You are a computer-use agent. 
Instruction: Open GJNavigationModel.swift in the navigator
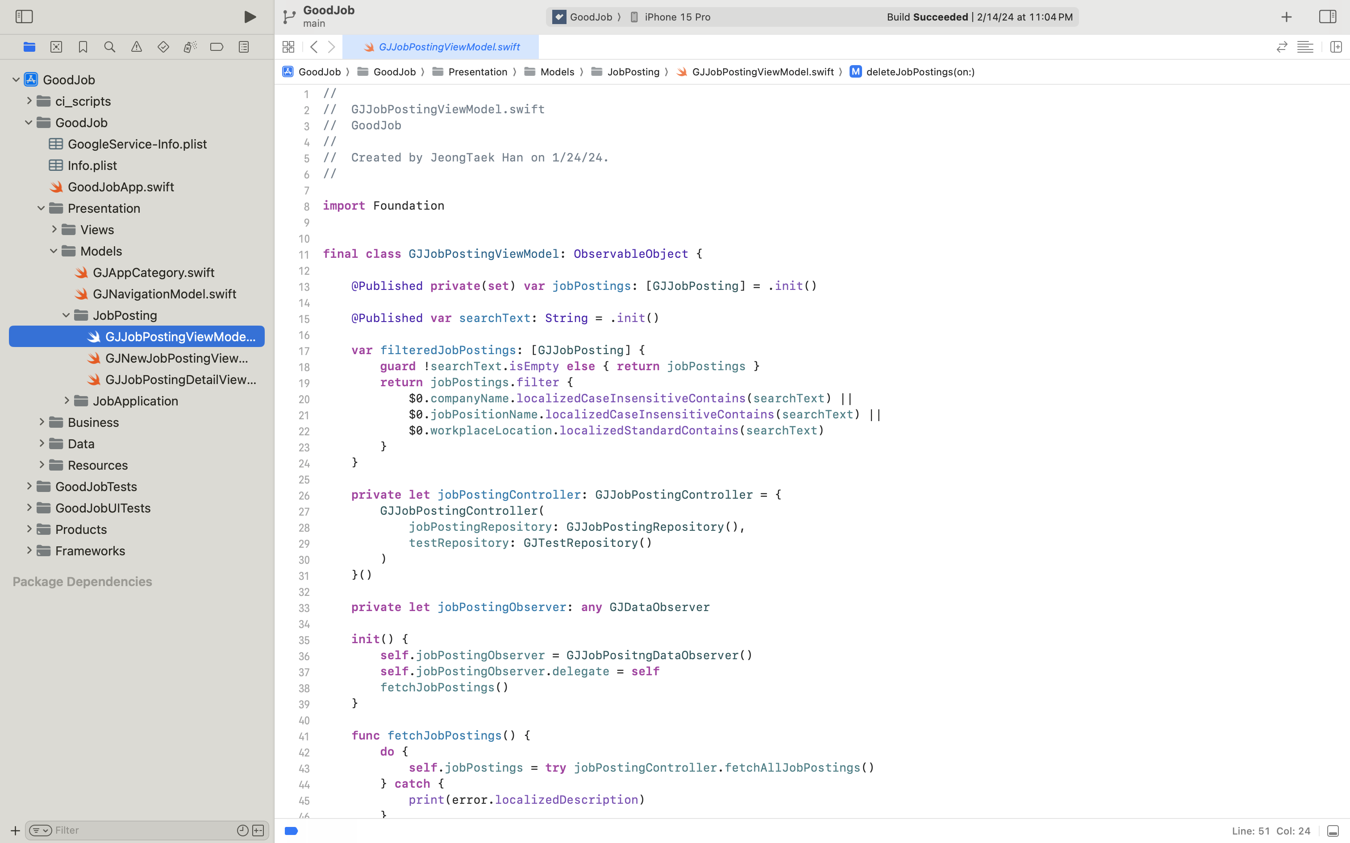coord(164,294)
